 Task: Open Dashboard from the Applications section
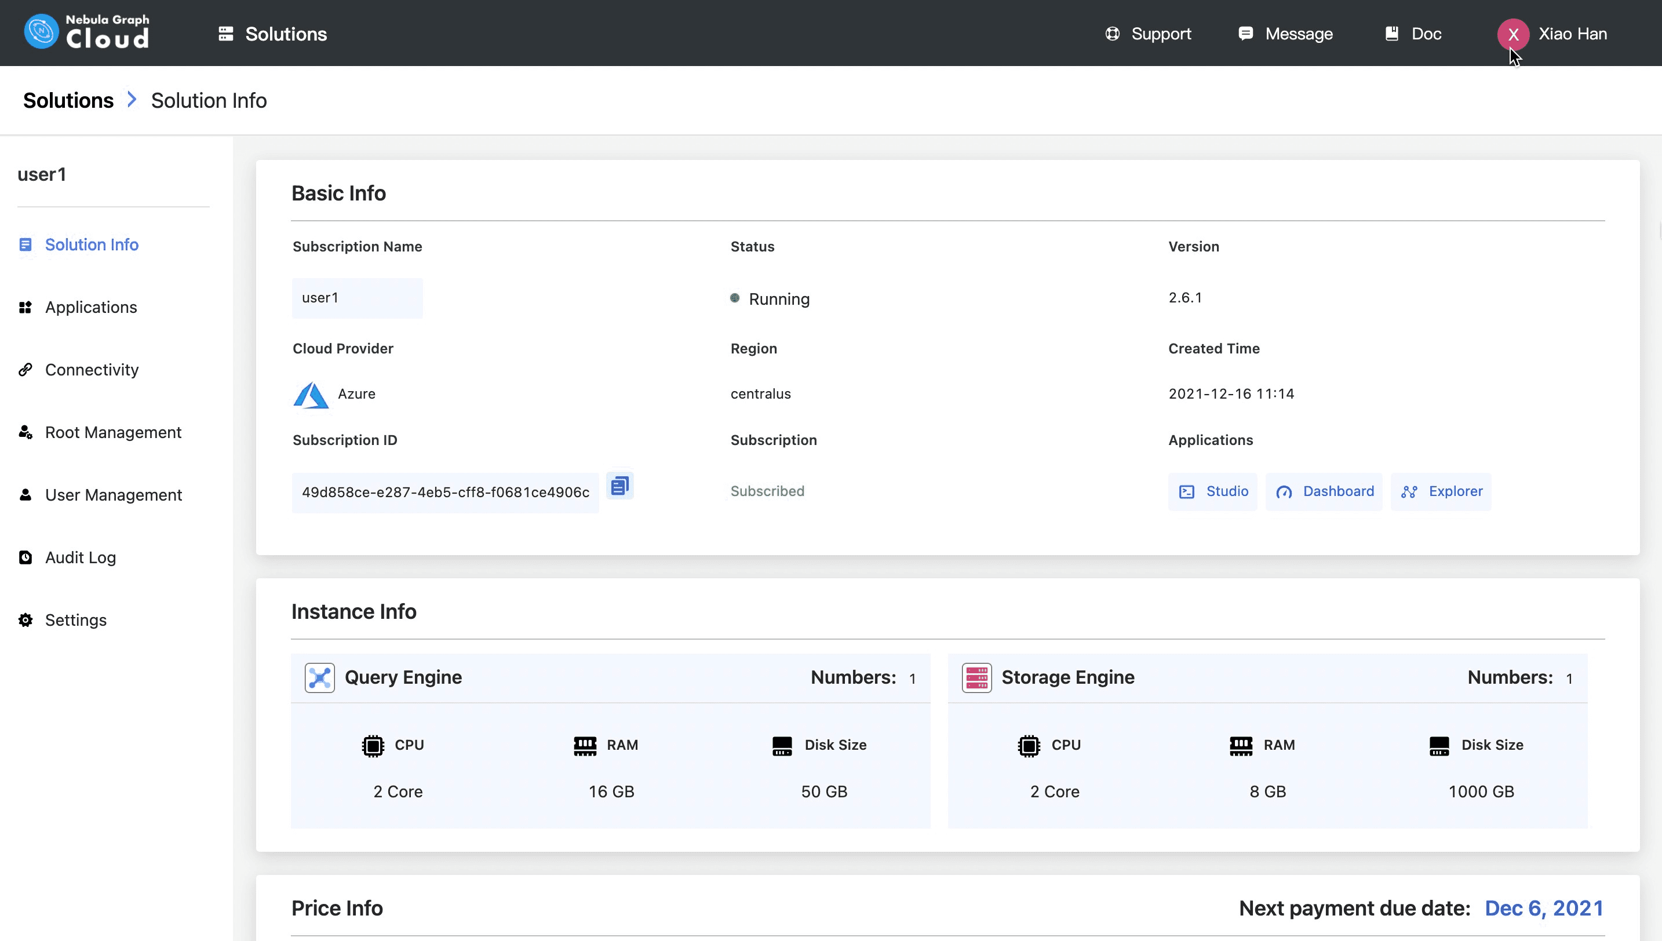coord(1324,491)
